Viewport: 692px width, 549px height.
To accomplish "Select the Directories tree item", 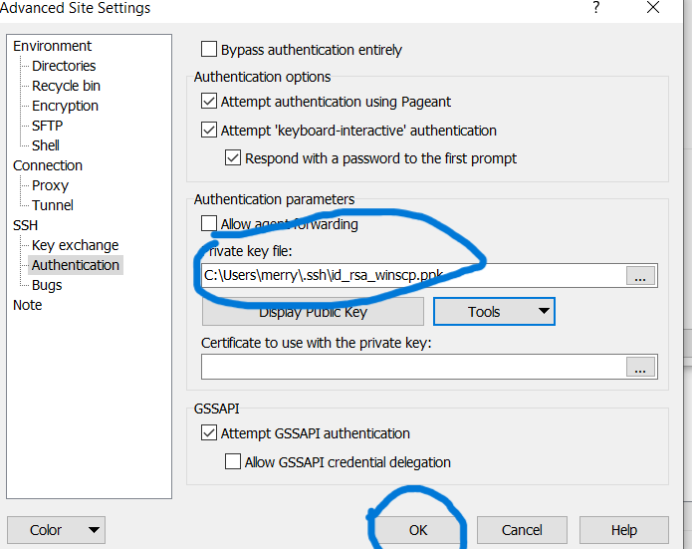I will click(64, 66).
